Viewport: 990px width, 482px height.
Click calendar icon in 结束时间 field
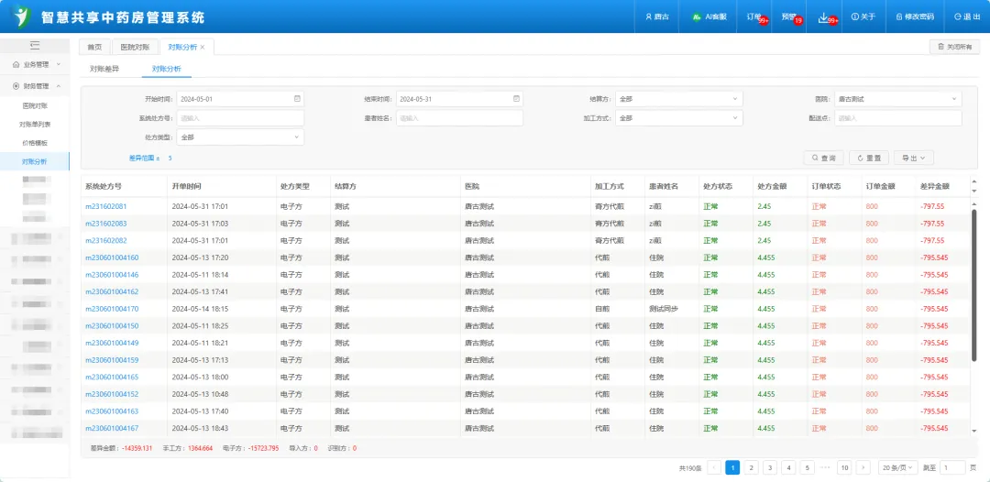pos(516,99)
